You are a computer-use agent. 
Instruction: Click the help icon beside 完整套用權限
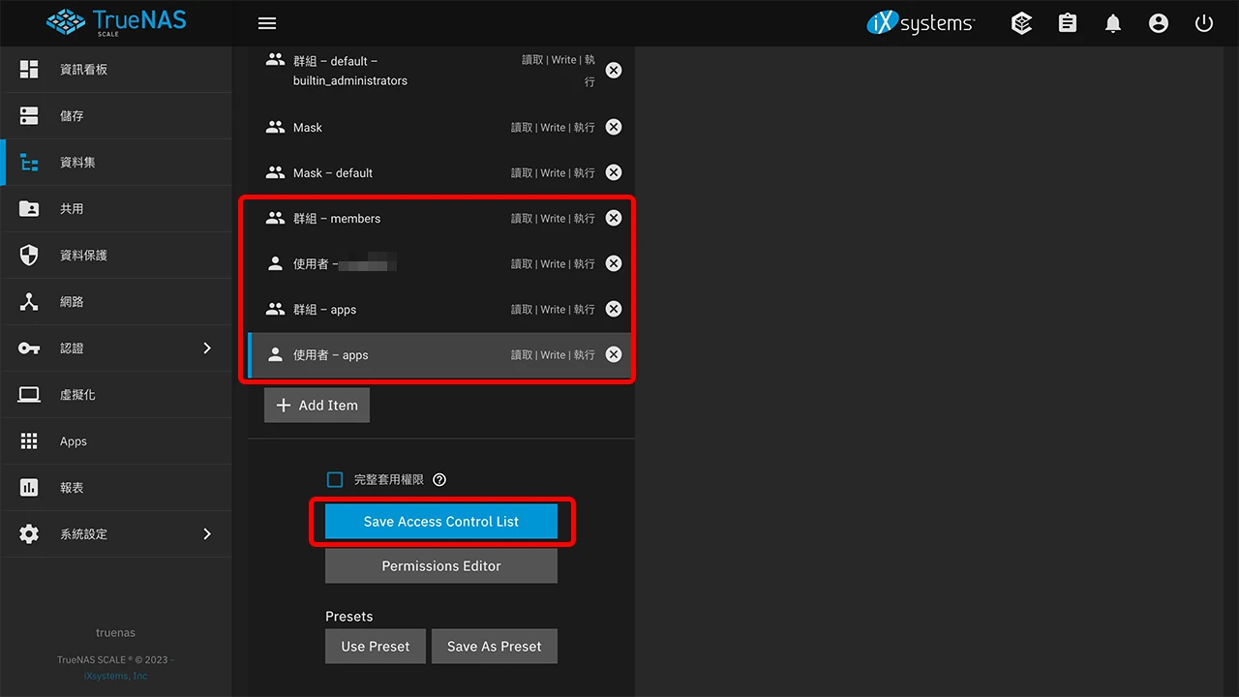coord(438,479)
